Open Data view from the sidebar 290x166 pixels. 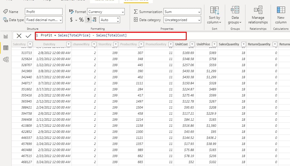pos(6,48)
